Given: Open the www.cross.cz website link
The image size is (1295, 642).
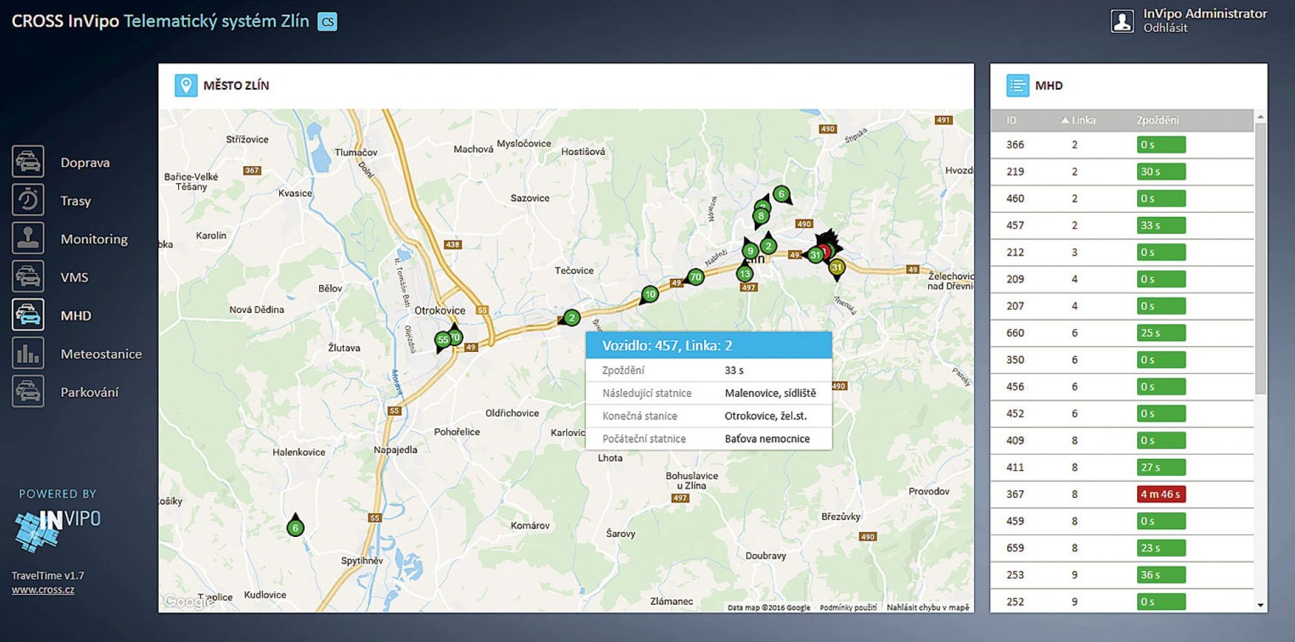Looking at the screenshot, I should pos(43,590).
